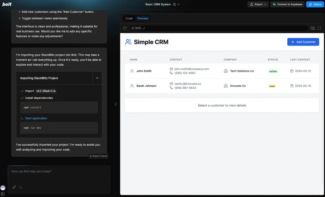Click John Smith's person icon
The width and height of the screenshot is (325, 197).
[132, 71]
